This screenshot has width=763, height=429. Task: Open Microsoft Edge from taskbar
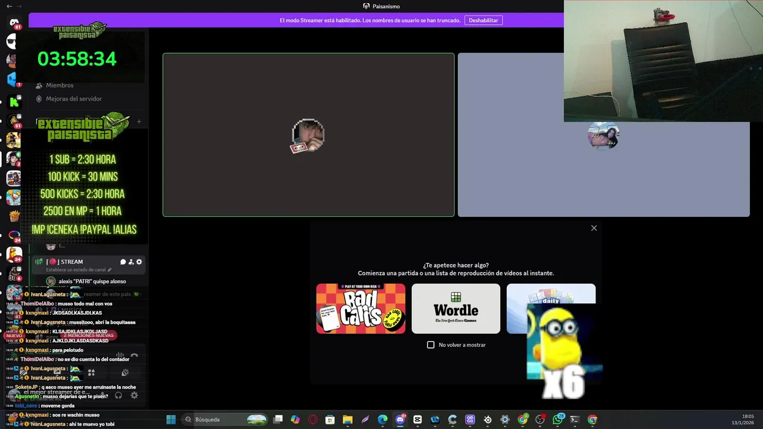point(382,419)
